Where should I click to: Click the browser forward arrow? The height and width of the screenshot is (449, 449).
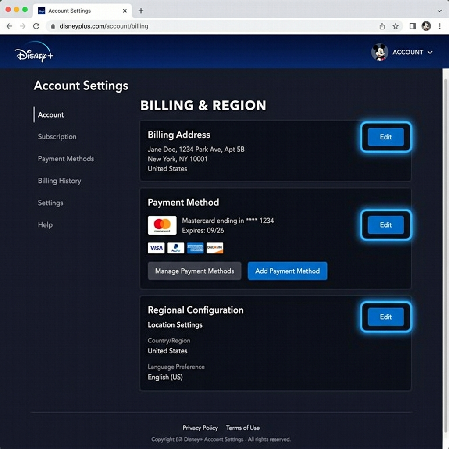[x=23, y=26]
